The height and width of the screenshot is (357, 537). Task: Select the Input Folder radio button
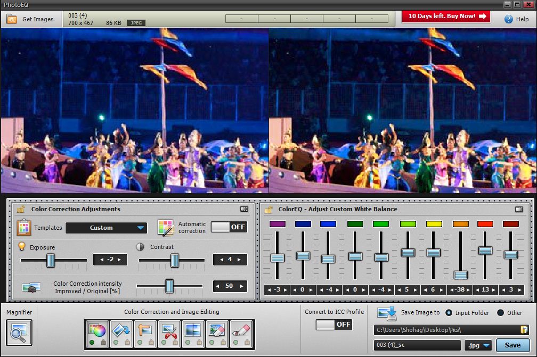pos(449,313)
